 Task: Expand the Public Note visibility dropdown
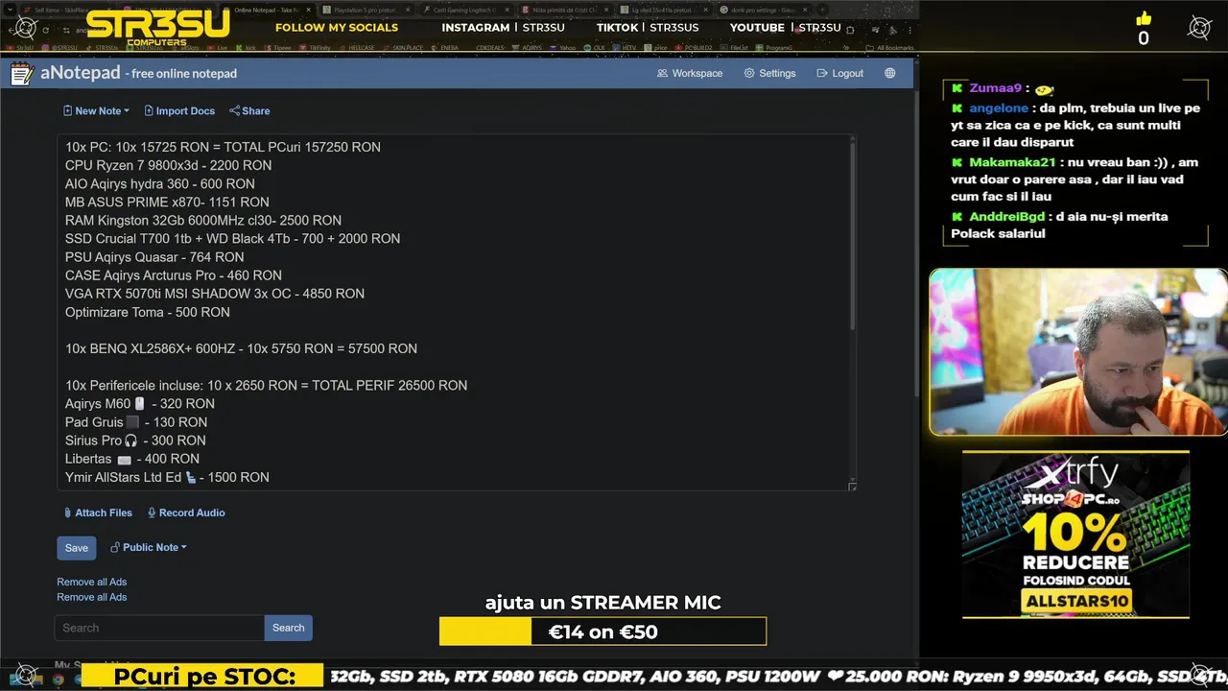(x=149, y=548)
